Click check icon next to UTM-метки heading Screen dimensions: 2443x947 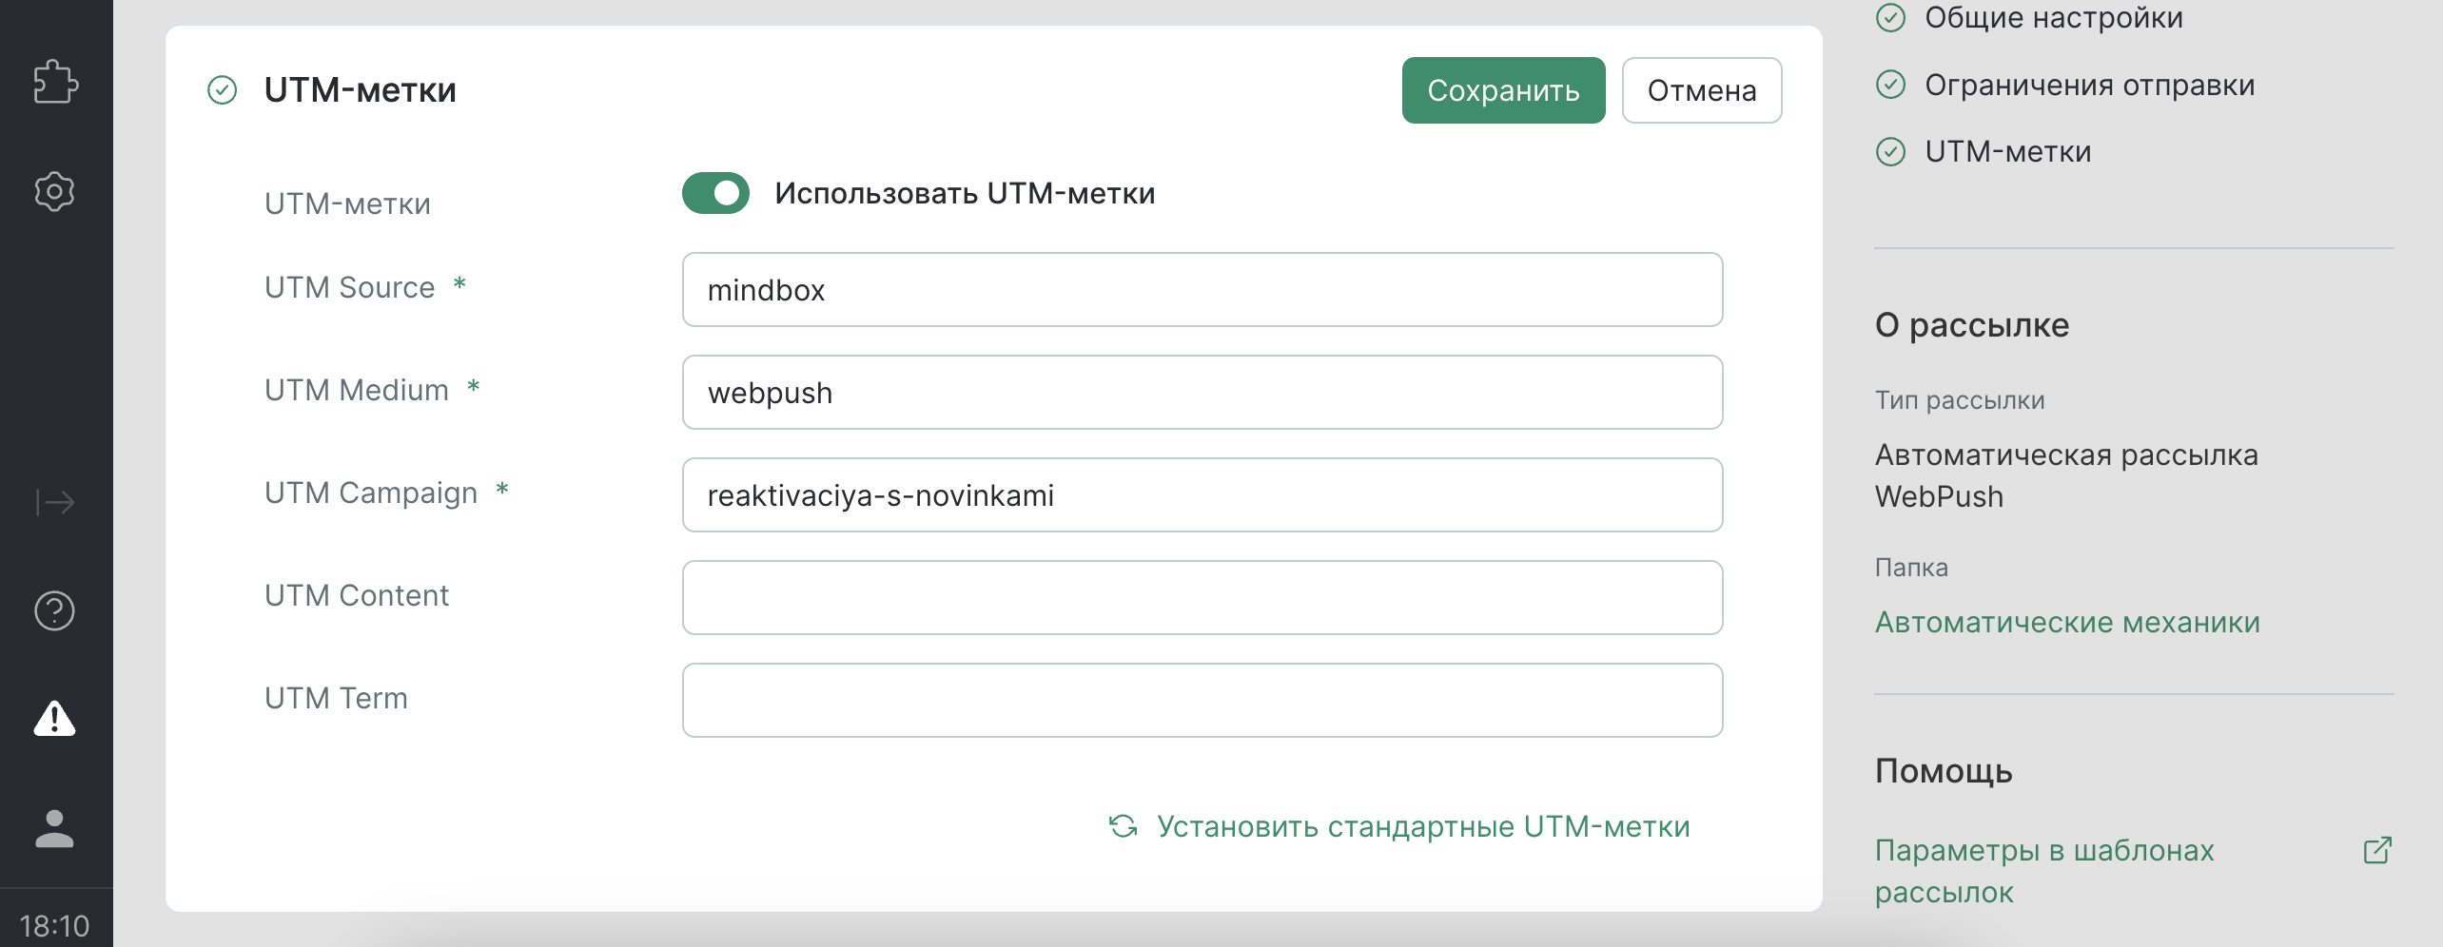(x=222, y=90)
